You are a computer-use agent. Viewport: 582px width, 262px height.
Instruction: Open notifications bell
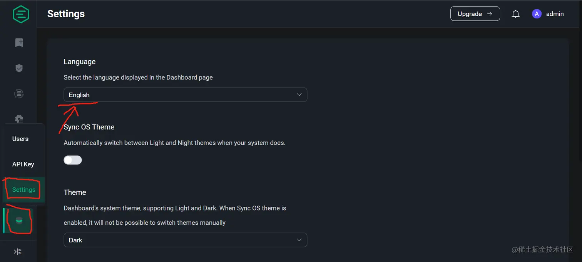click(x=515, y=14)
